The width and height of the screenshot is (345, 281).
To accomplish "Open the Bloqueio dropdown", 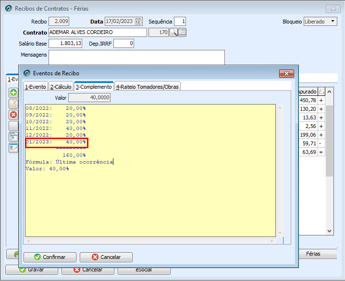I will click(333, 22).
